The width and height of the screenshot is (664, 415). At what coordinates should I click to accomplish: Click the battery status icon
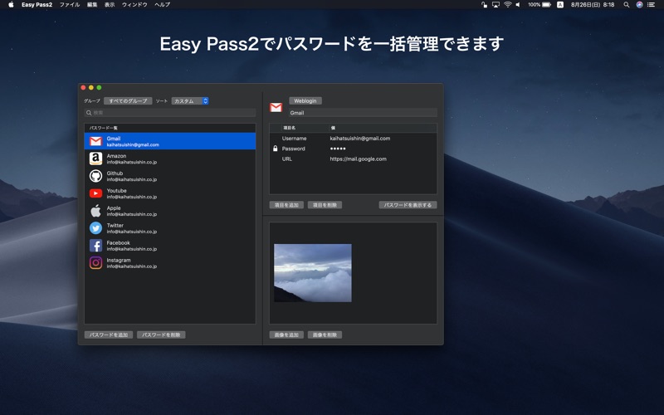(547, 5)
